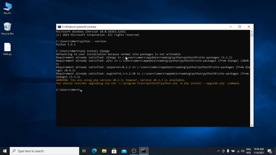Click the scroll down arrow in cmd window
Screen dimensions: 276x155
pyautogui.click(x=252, y=125)
